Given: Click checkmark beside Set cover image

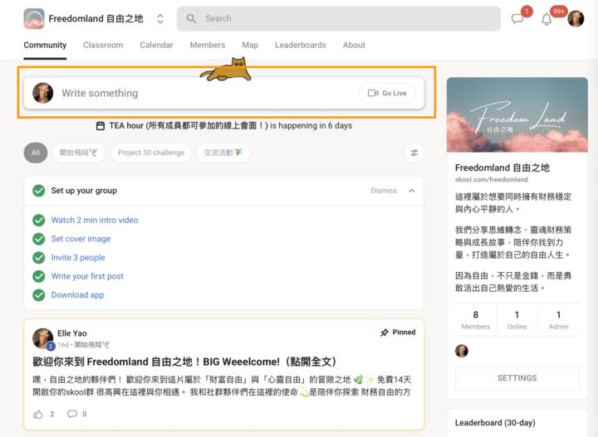Looking at the screenshot, I should click(38, 239).
